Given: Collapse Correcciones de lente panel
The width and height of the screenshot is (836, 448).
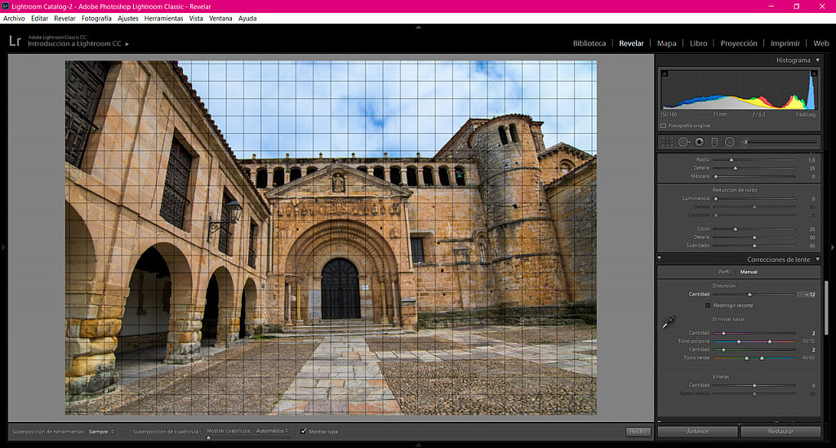Looking at the screenshot, I should [x=817, y=259].
